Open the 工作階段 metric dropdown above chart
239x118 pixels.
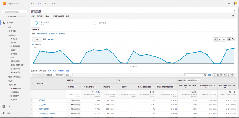[37, 39]
